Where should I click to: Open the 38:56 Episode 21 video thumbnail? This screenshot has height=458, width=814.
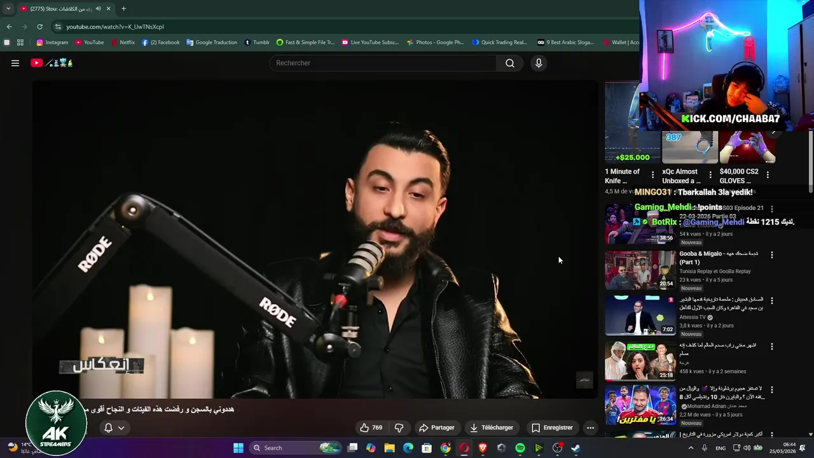[640, 224]
